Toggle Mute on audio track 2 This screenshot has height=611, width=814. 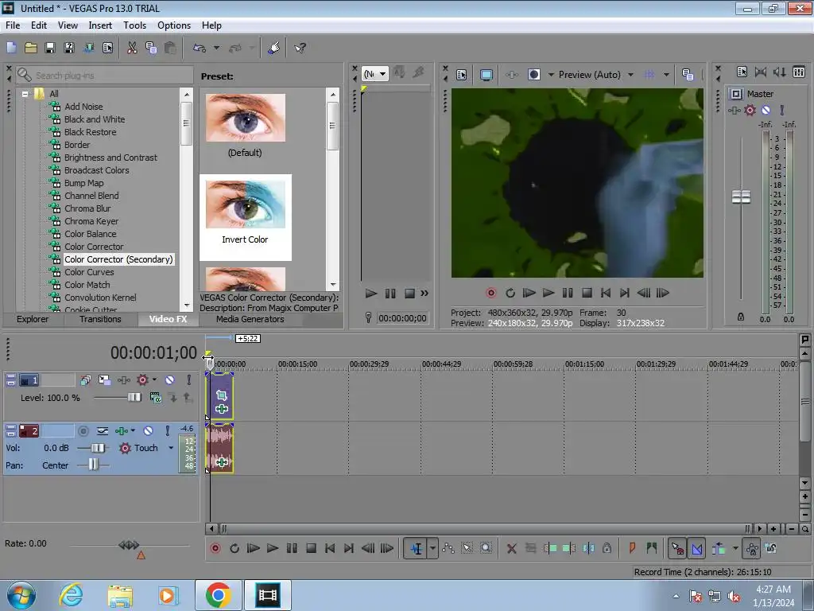(149, 430)
